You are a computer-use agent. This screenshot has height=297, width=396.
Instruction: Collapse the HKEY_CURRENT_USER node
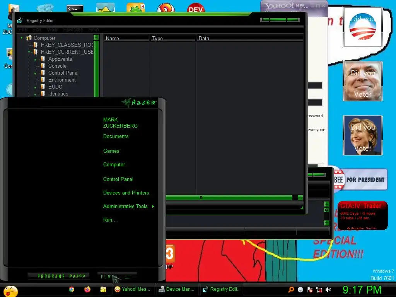(29, 52)
